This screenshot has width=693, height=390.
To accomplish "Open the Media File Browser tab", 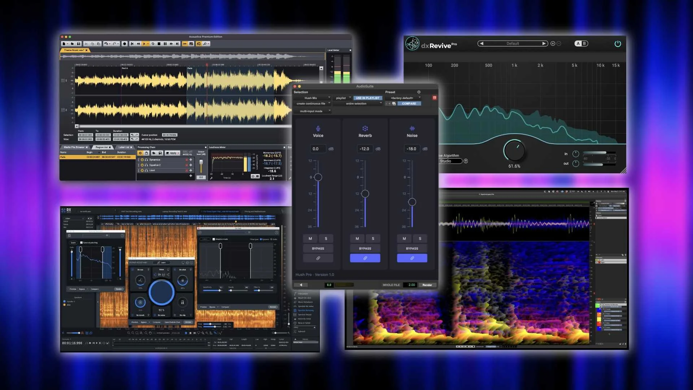I will 74,147.
